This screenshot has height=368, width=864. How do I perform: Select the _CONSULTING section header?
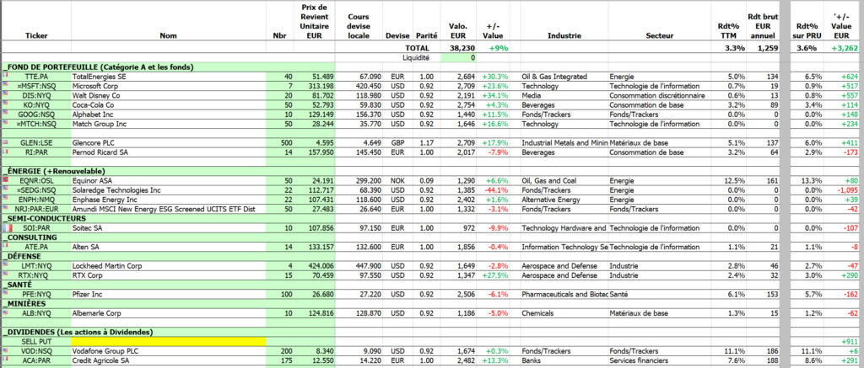coord(30,237)
